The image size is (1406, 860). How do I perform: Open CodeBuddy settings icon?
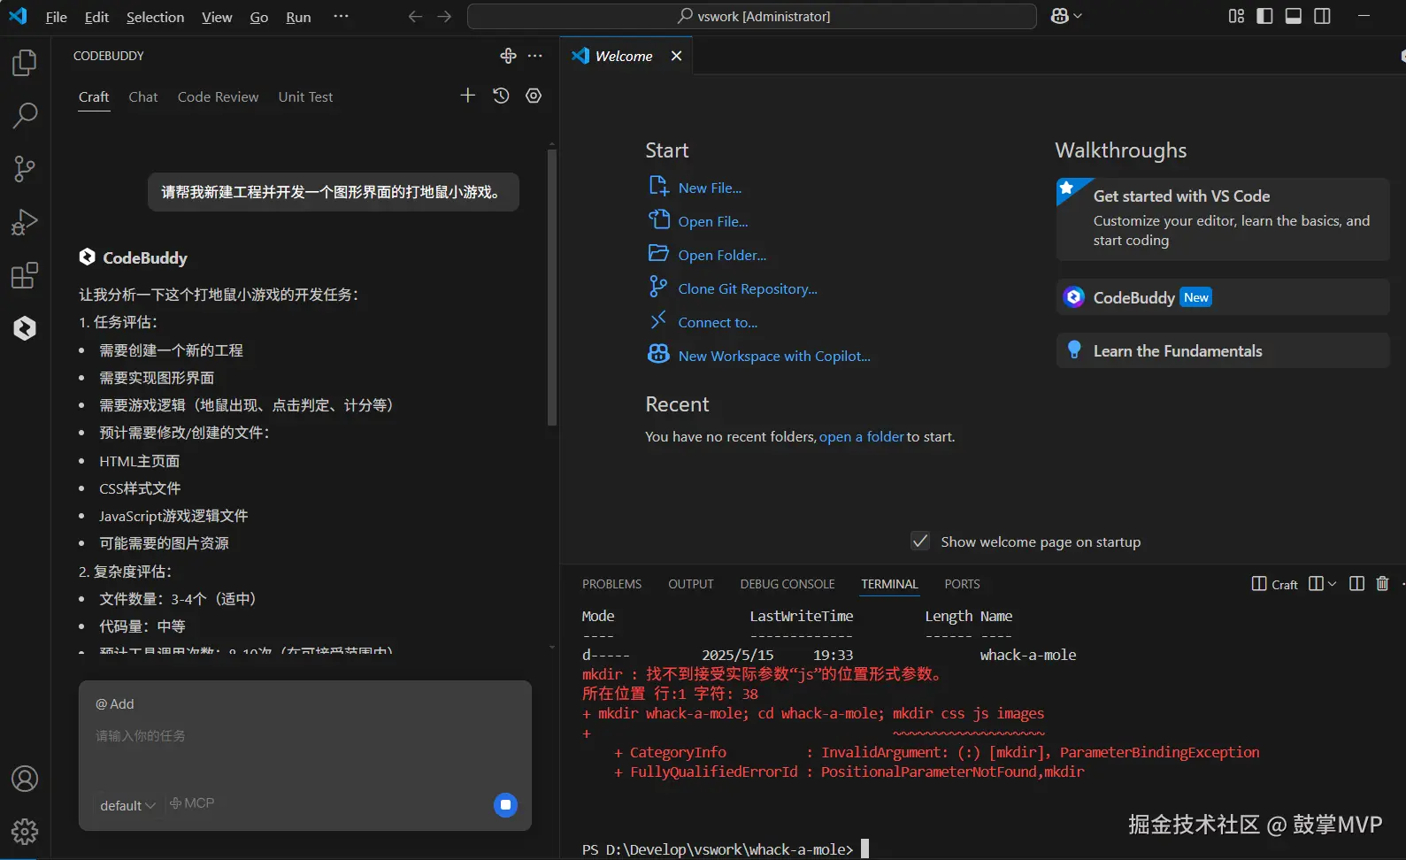tap(534, 96)
